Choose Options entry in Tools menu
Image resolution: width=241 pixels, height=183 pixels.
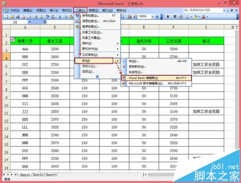(x=97, y=72)
